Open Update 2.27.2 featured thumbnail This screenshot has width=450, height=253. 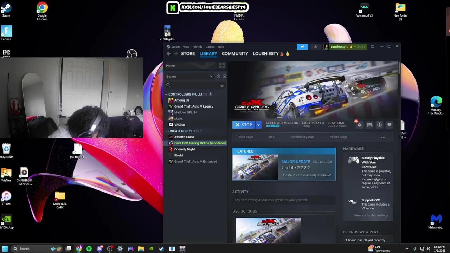[x=255, y=167]
